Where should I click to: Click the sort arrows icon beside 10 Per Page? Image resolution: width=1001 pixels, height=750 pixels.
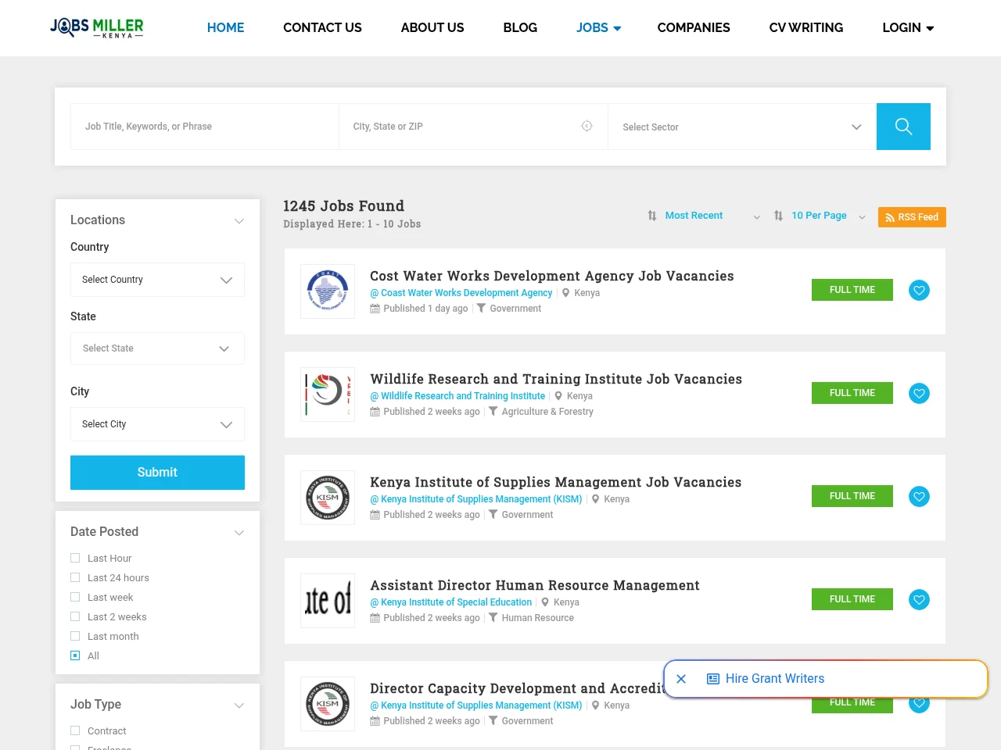778,216
